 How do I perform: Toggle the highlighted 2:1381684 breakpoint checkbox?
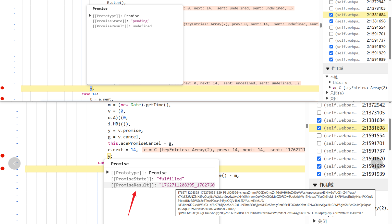(x=331, y=15)
